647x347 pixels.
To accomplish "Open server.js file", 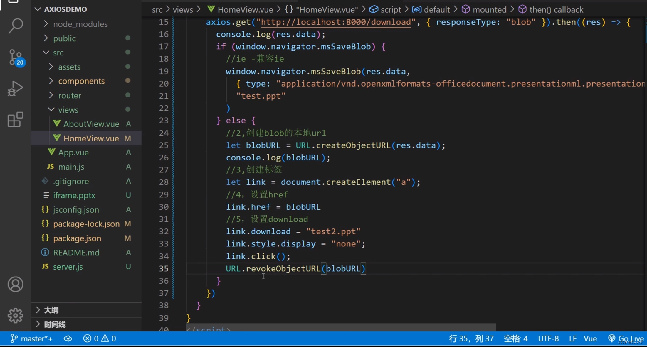I will coord(86,267).
